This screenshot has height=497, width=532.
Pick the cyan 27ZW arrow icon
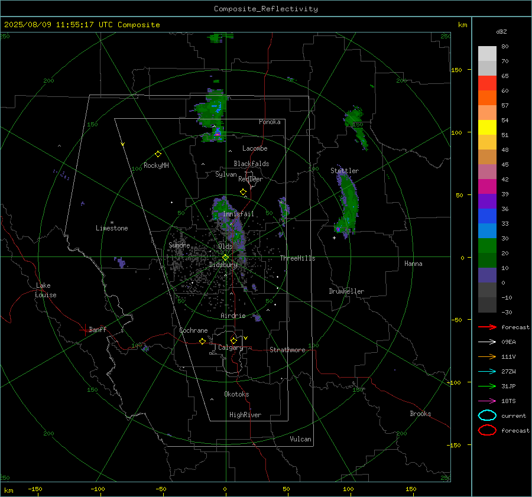click(x=487, y=372)
